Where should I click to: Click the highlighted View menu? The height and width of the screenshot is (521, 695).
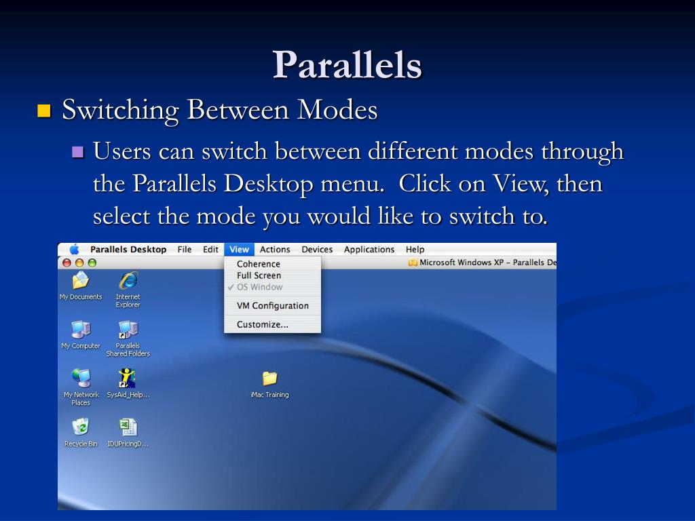tap(240, 250)
